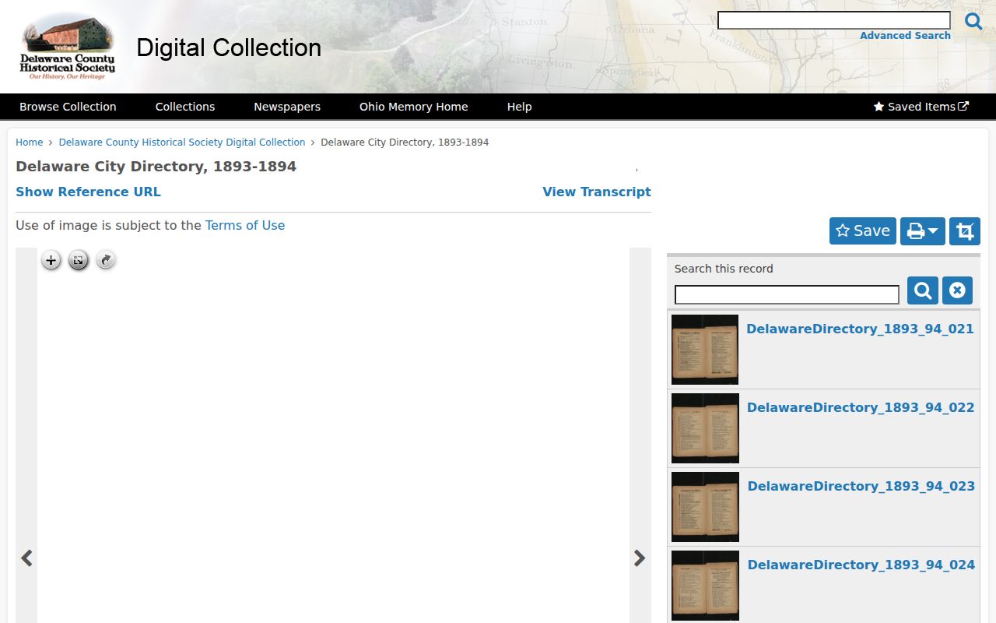Viewport: 996px width, 623px height.
Task: Open thumbnail for DelawareDirectory_1893_94_022
Action: tap(705, 428)
